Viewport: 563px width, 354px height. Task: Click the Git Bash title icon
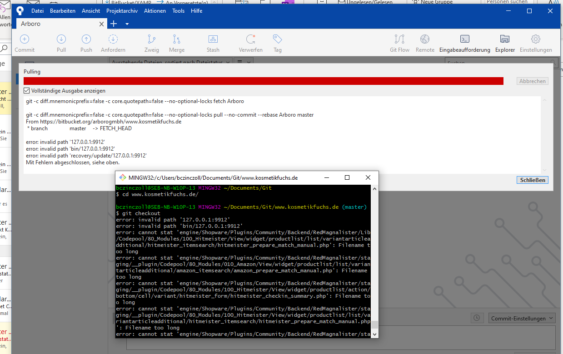(122, 177)
